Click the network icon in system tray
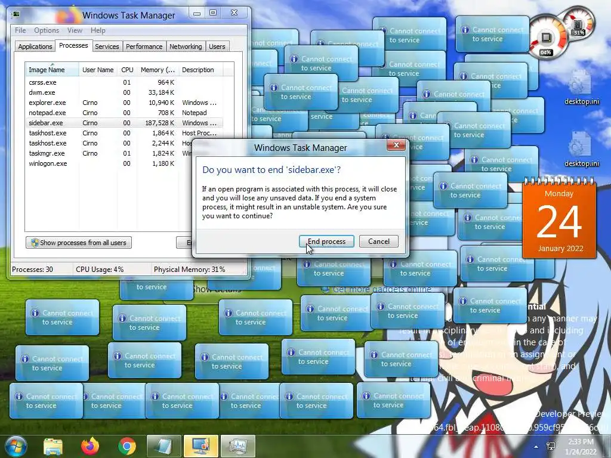This screenshot has width=611, height=458. point(551,446)
